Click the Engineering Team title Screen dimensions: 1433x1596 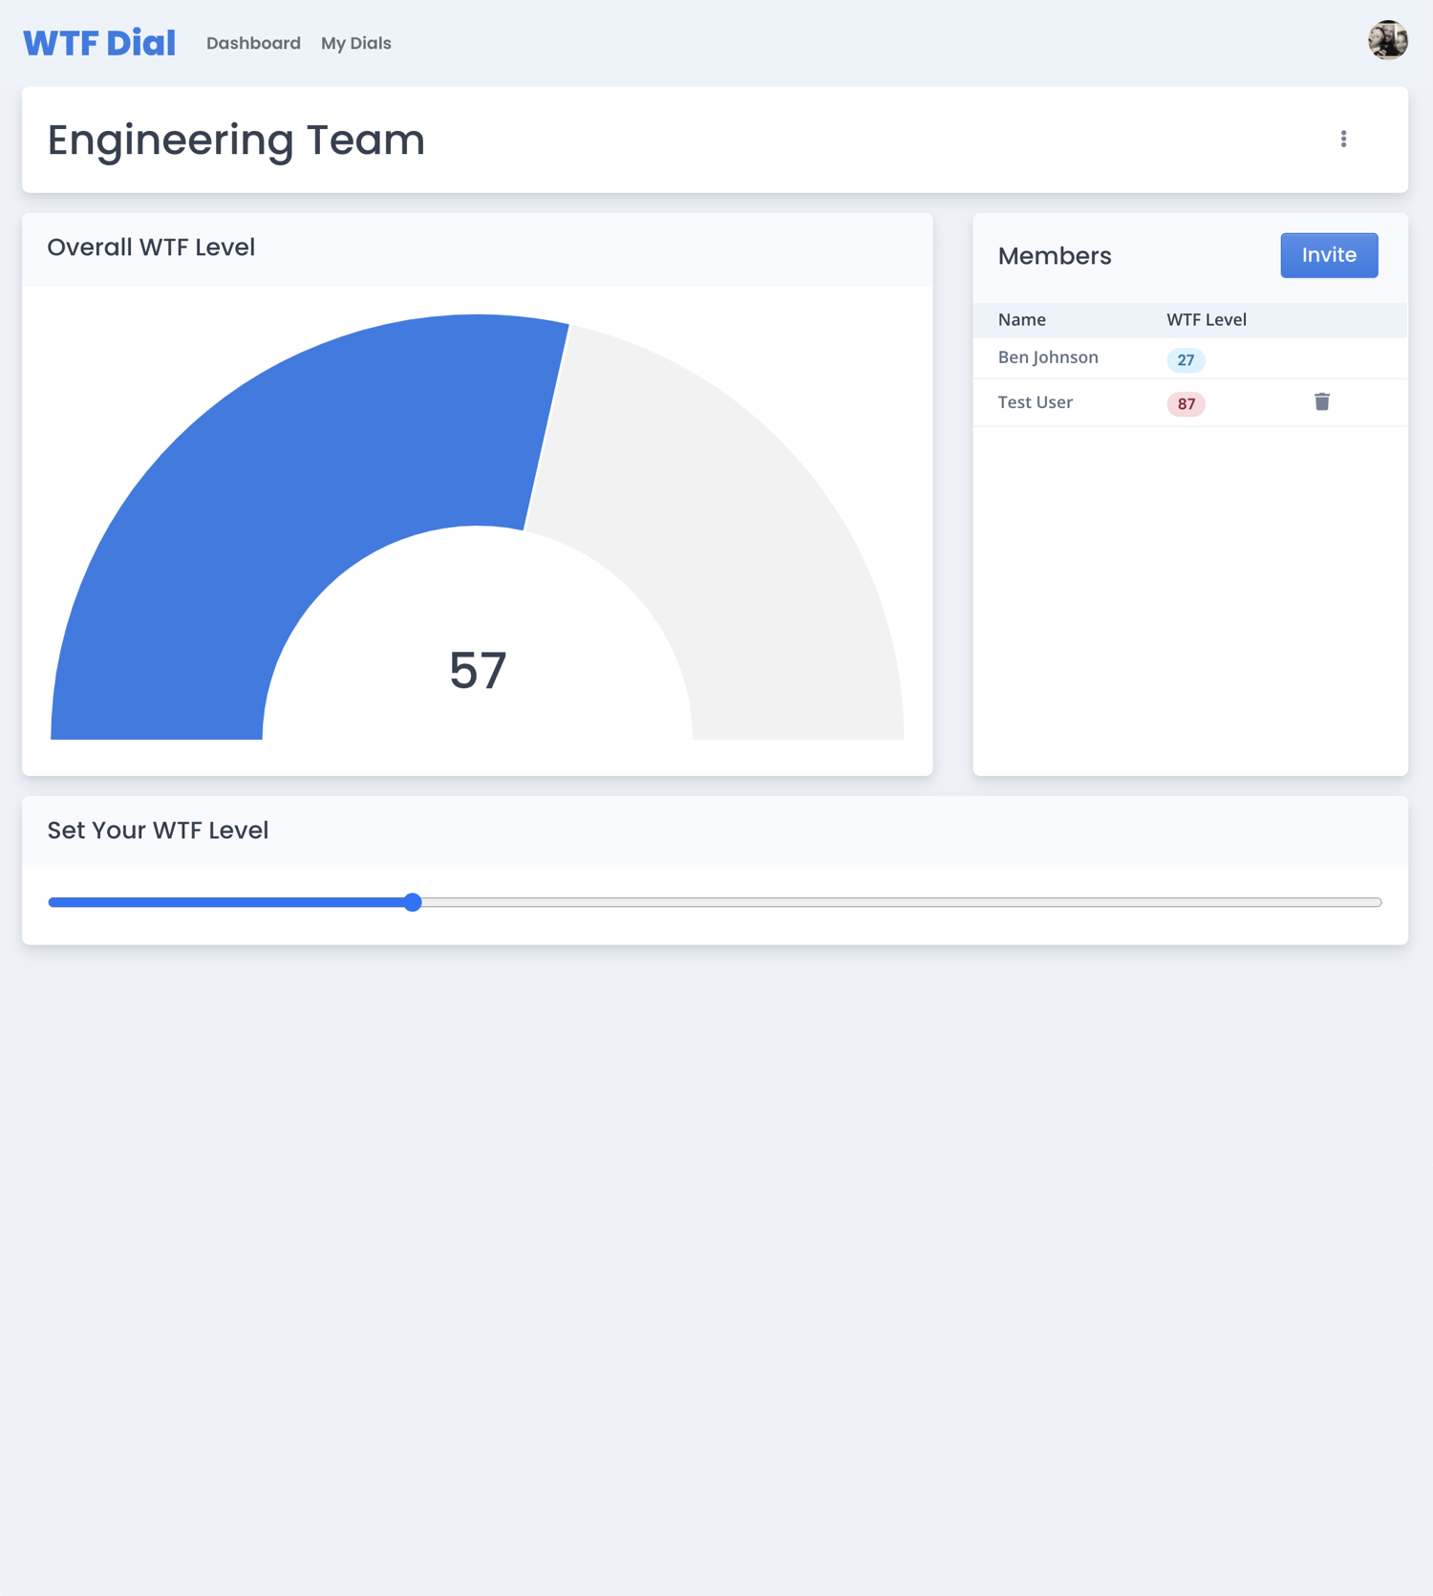pyautogui.click(x=236, y=140)
